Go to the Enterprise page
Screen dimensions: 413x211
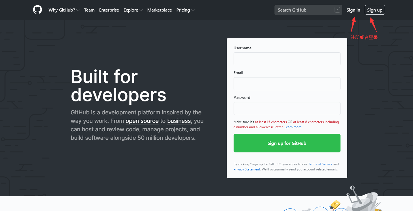pos(109,10)
